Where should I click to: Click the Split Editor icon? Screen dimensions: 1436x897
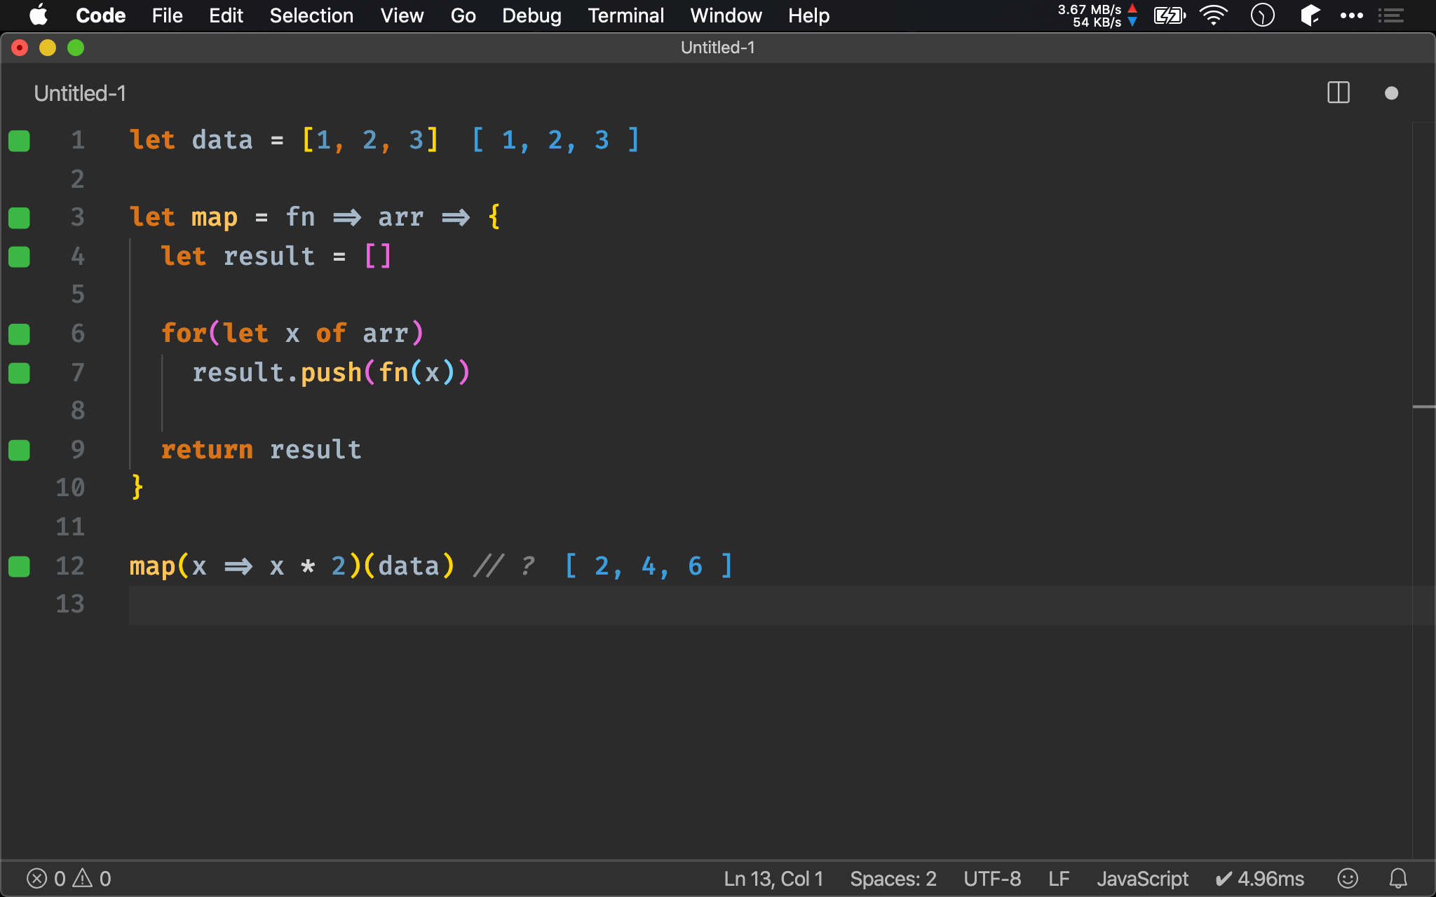click(1339, 93)
